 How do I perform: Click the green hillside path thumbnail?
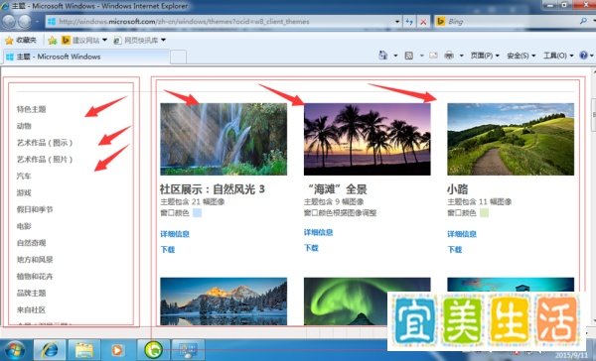511,139
